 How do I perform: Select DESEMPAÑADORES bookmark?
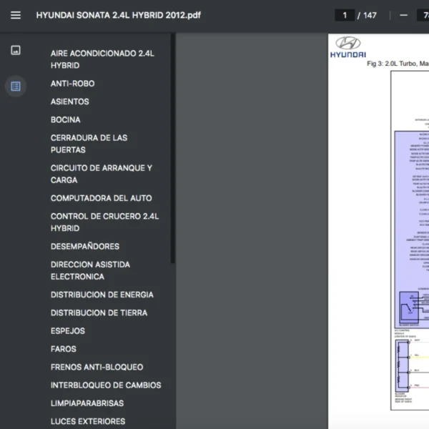click(x=84, y=246)
